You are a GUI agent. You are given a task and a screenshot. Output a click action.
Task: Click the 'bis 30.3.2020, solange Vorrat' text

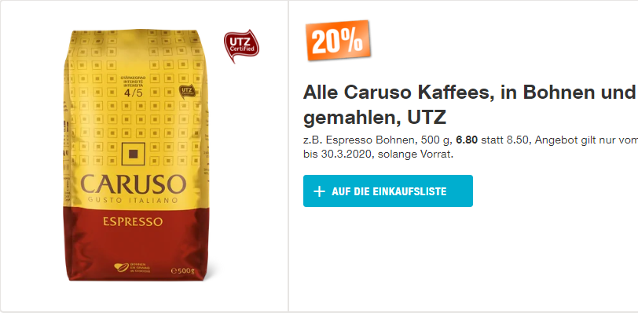point(378,154)
